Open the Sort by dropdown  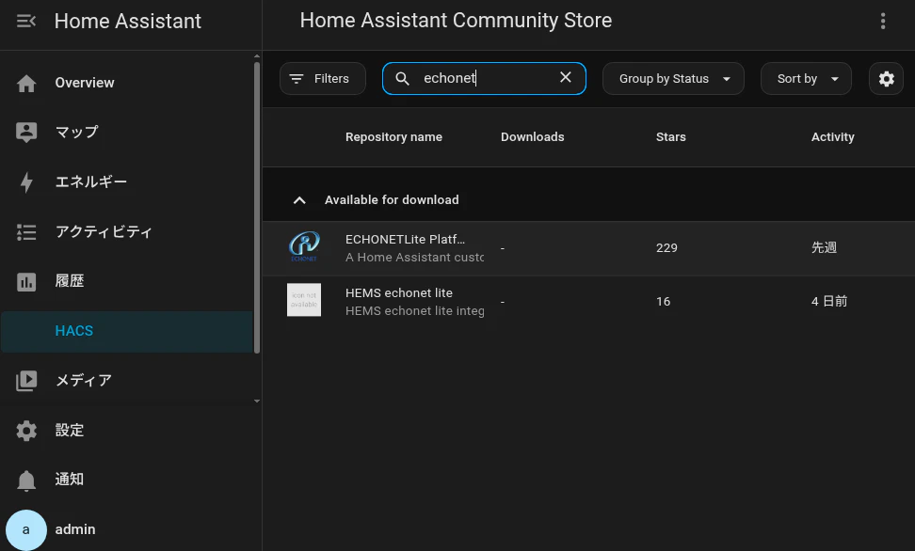[x=806, y=79]
